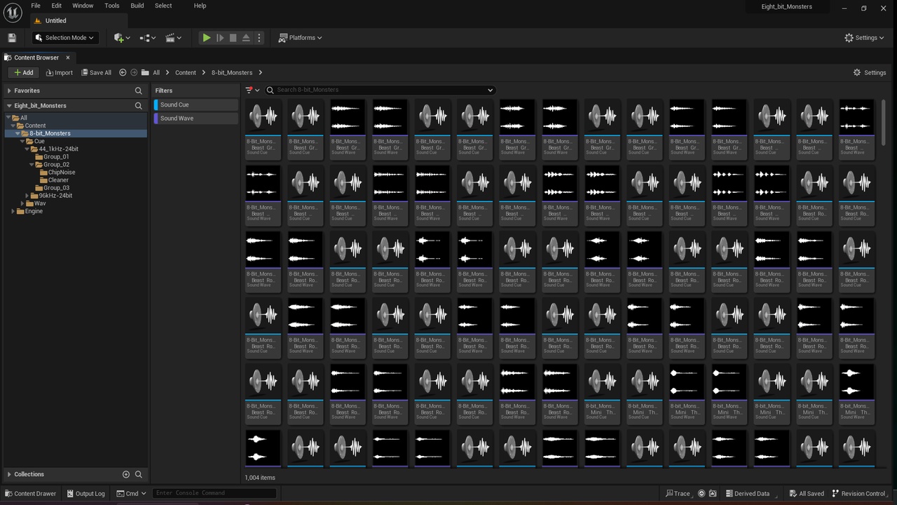Click '8-bit_Monsters' in the breadcrumb path

coord(232,72)
